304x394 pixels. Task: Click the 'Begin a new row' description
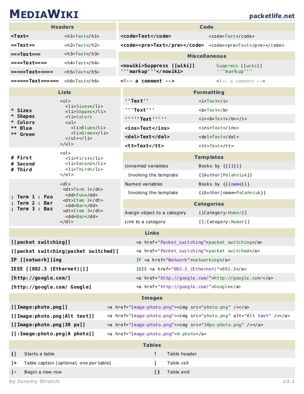click(43, 372)
